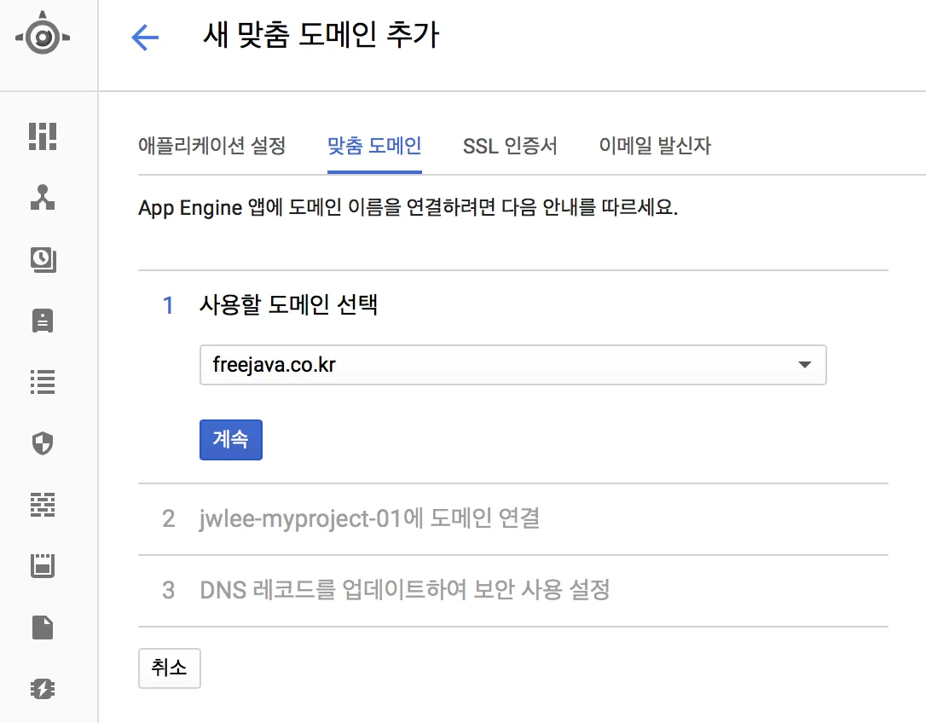Click the 취소 cancel button
This screenshot has width=926, height=723.
click(170, 668)
